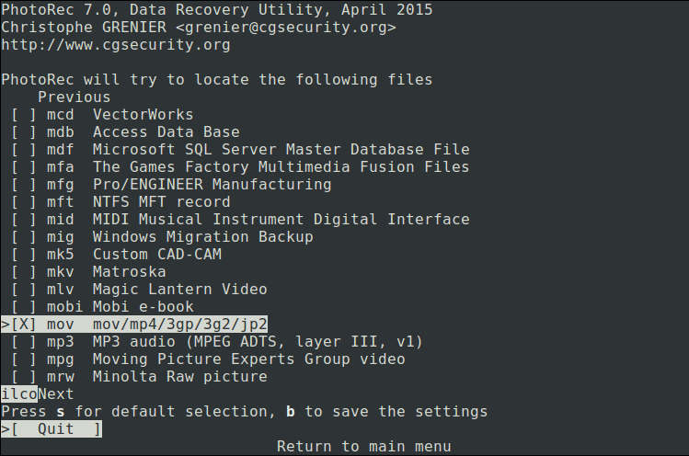Screen dimensions: 689x456
Task: Select the mfg Pro/ENGINEER Manufacturing checkbox
Action: point(24,185)
